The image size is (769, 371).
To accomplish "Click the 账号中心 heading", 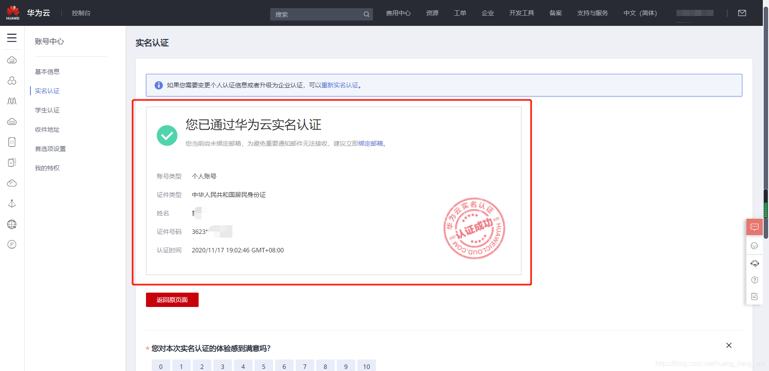I will (49, 41).
